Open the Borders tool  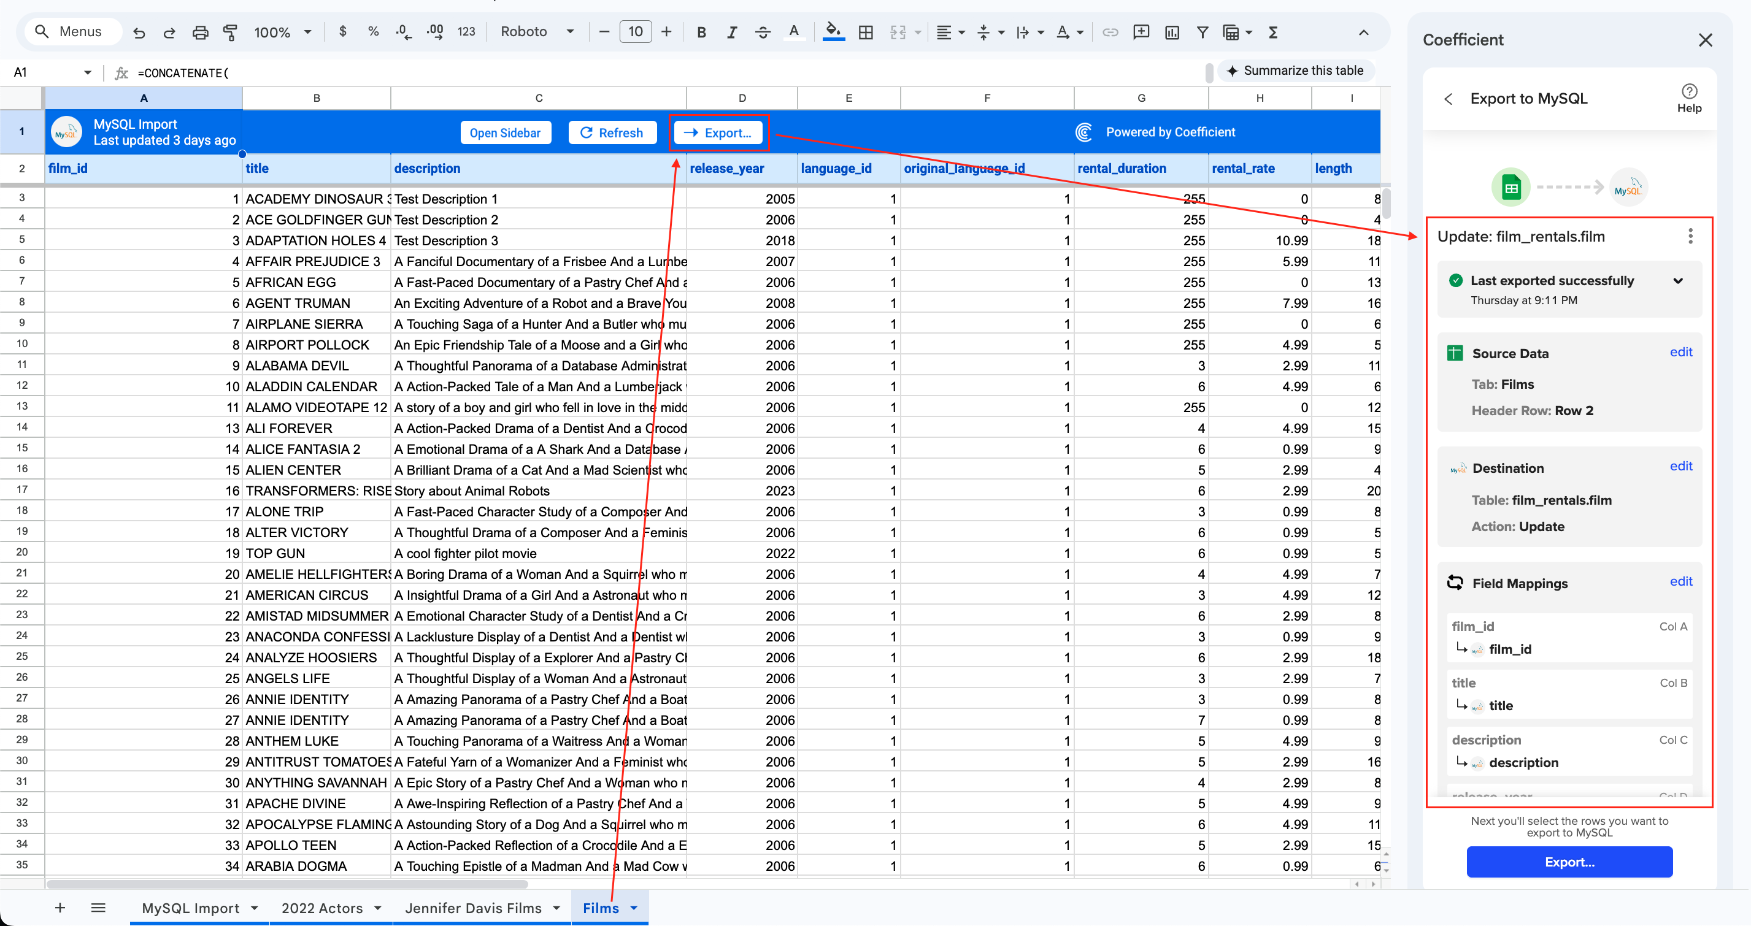coord(866,31)
